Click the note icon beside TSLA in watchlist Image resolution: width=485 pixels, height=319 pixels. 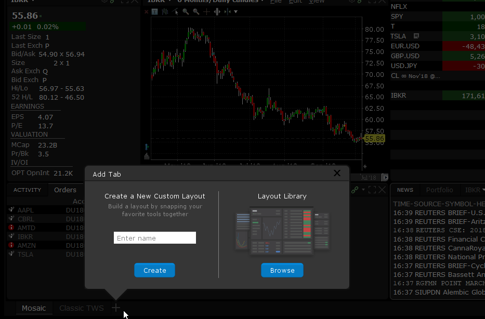coord(416,36)
